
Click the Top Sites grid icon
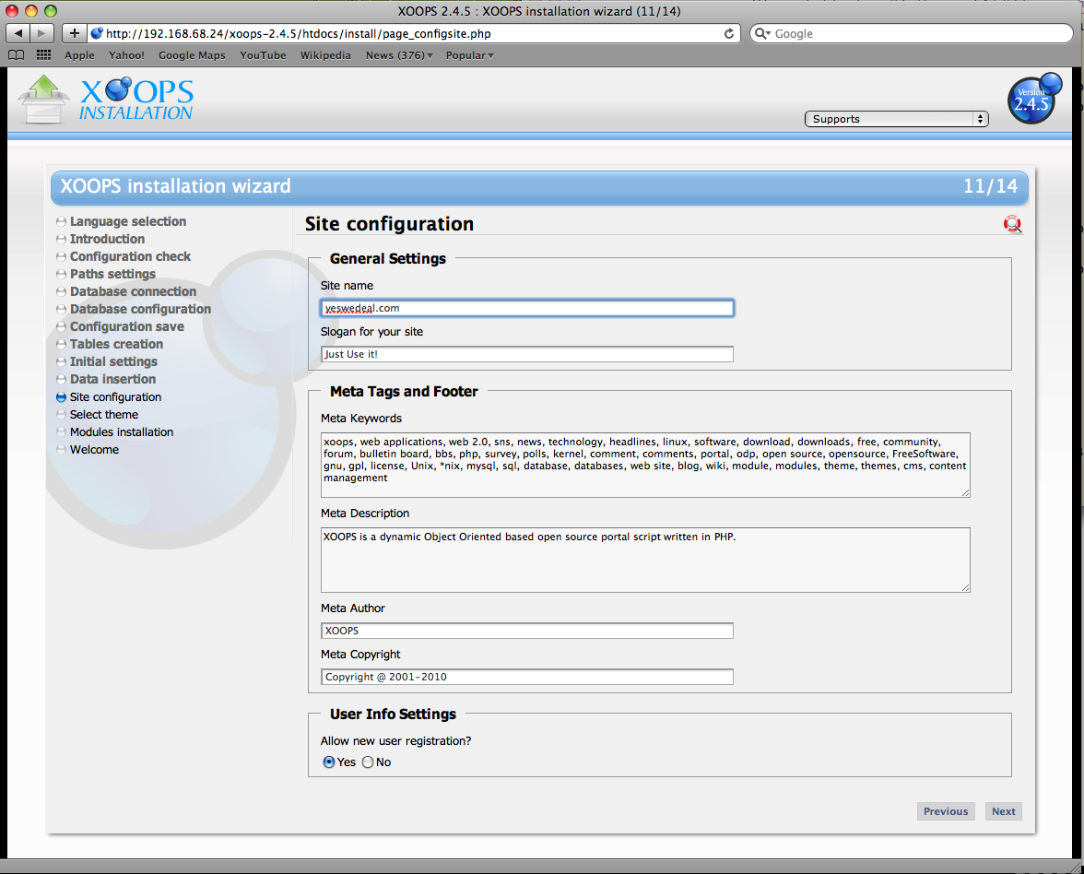tap(42, 55)
